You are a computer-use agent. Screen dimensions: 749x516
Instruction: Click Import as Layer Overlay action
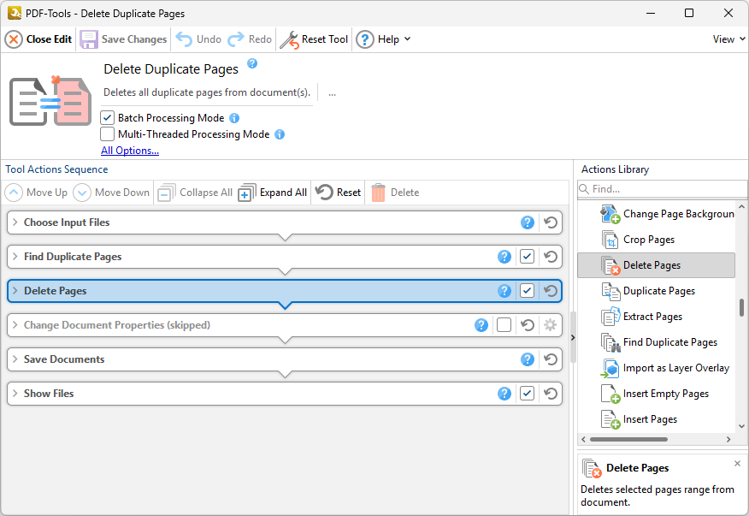pyautogui.click(x=675, y=368)
